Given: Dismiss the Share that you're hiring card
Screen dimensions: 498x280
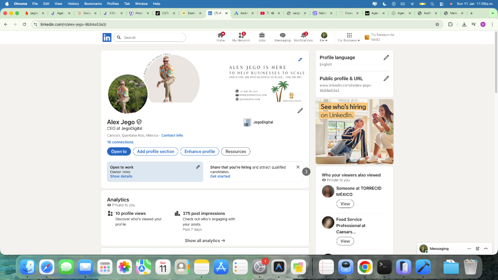Looking at the screenshot, I should tap(298, 167).
